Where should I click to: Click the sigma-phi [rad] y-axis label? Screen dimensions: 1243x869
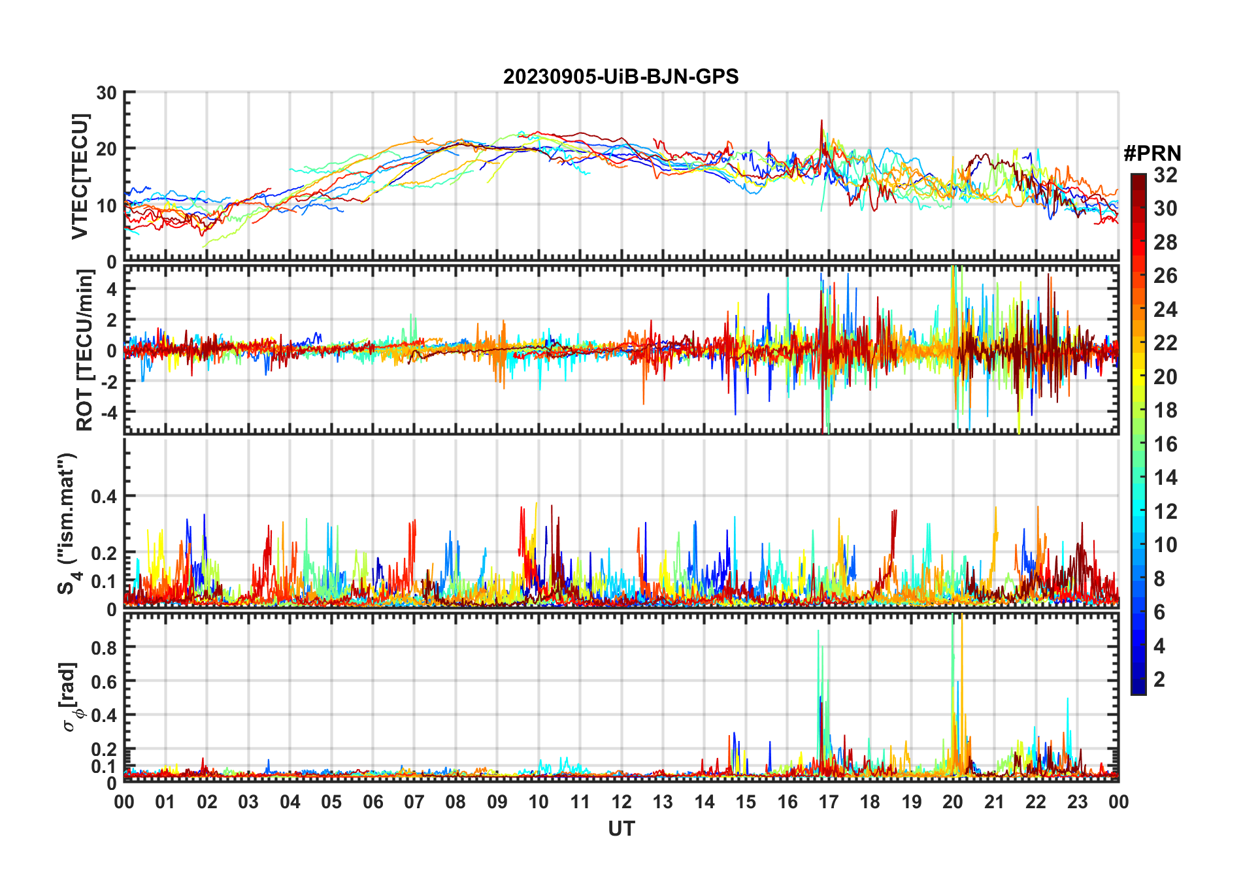(71, 697)
